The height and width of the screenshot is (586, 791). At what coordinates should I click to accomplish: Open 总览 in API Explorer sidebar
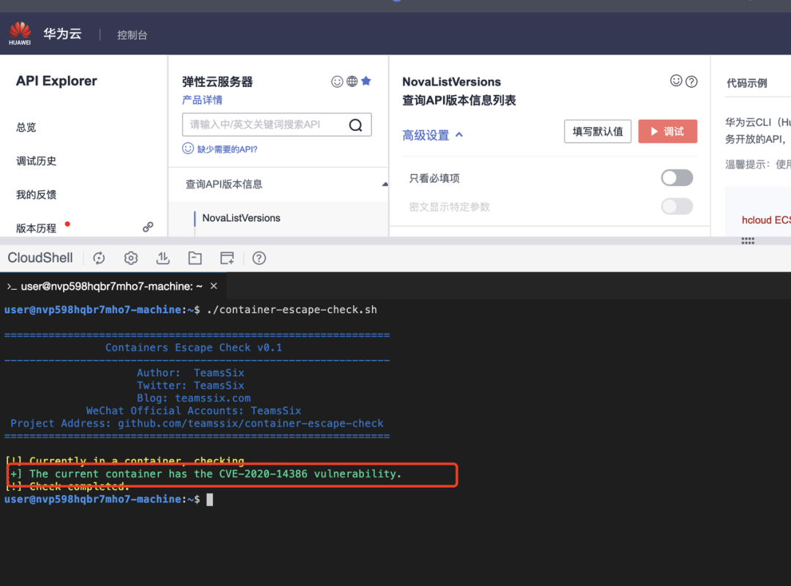26,127
